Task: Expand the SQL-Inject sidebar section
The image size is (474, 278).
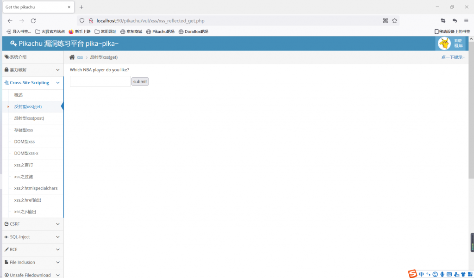Action: point(32,237)
